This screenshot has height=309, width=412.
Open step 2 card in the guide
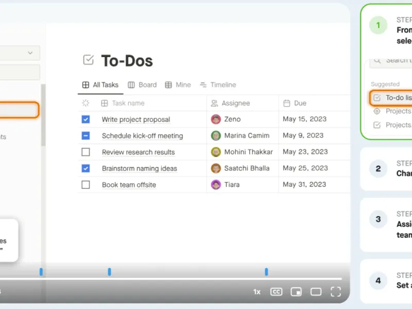click(386, 169)
